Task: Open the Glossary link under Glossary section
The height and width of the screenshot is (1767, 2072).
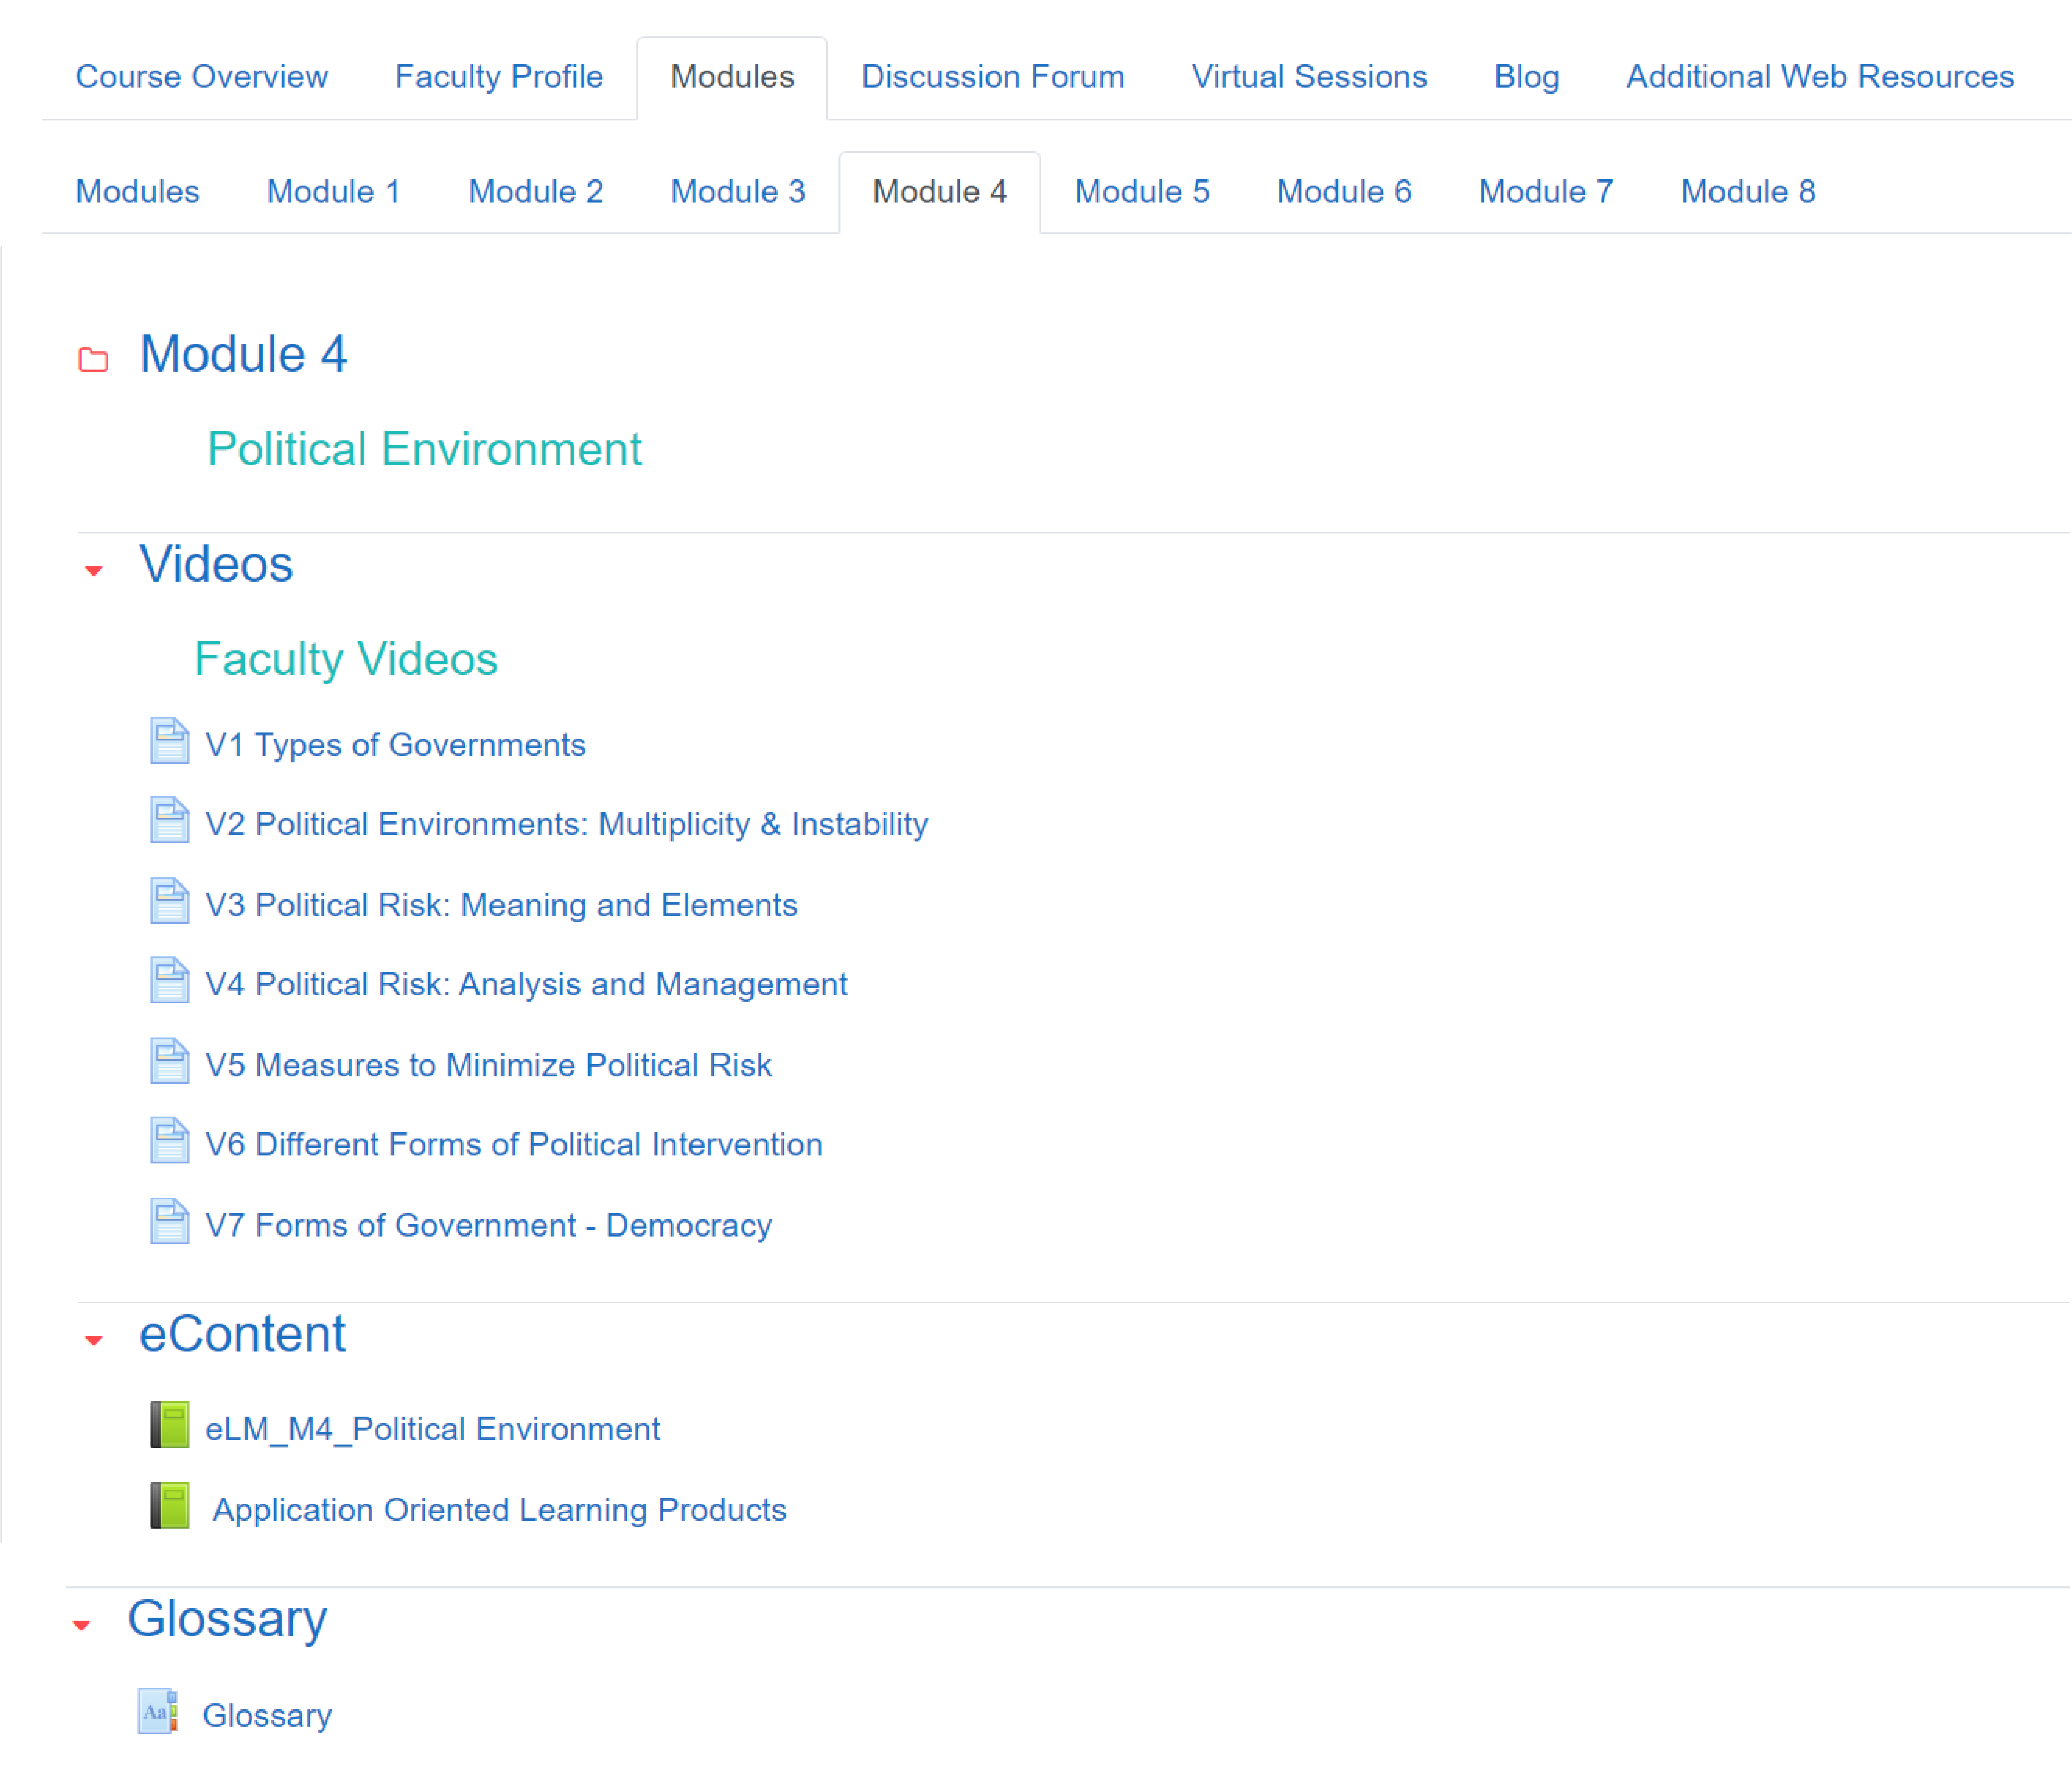Action: coord(267,1716)
